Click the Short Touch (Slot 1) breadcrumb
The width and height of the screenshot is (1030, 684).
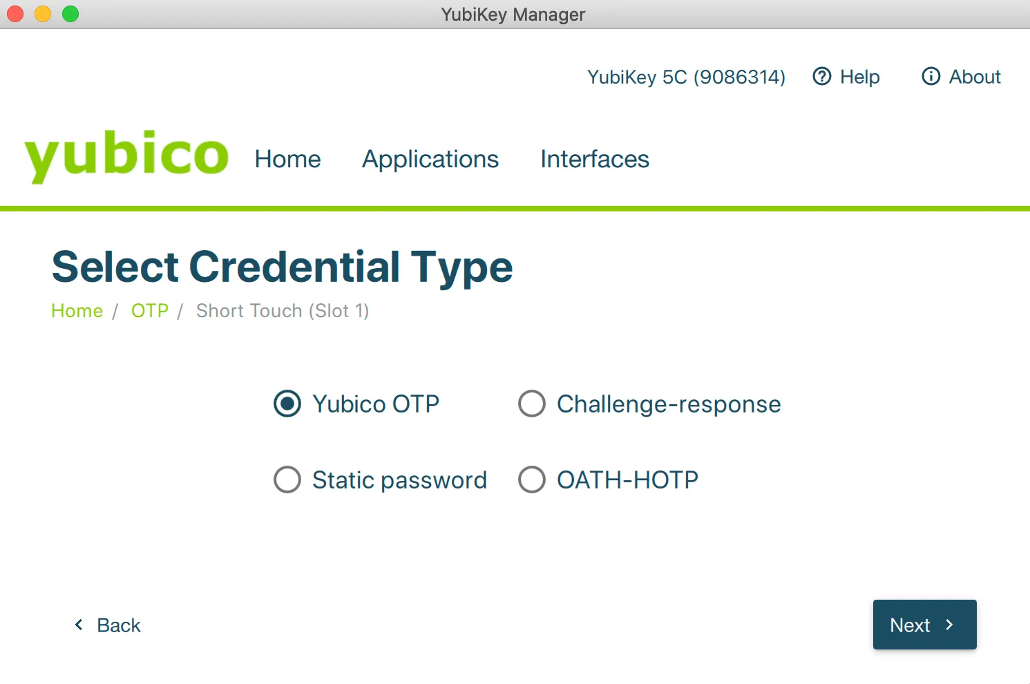pos(283,311)
